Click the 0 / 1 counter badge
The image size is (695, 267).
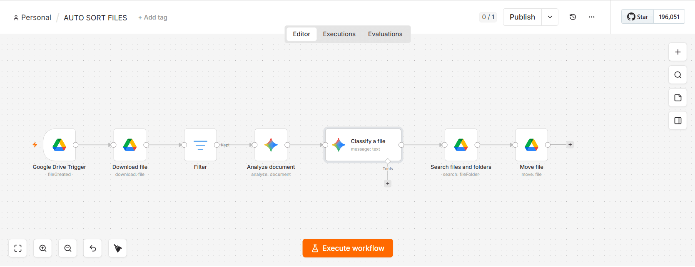click(488, 17)
